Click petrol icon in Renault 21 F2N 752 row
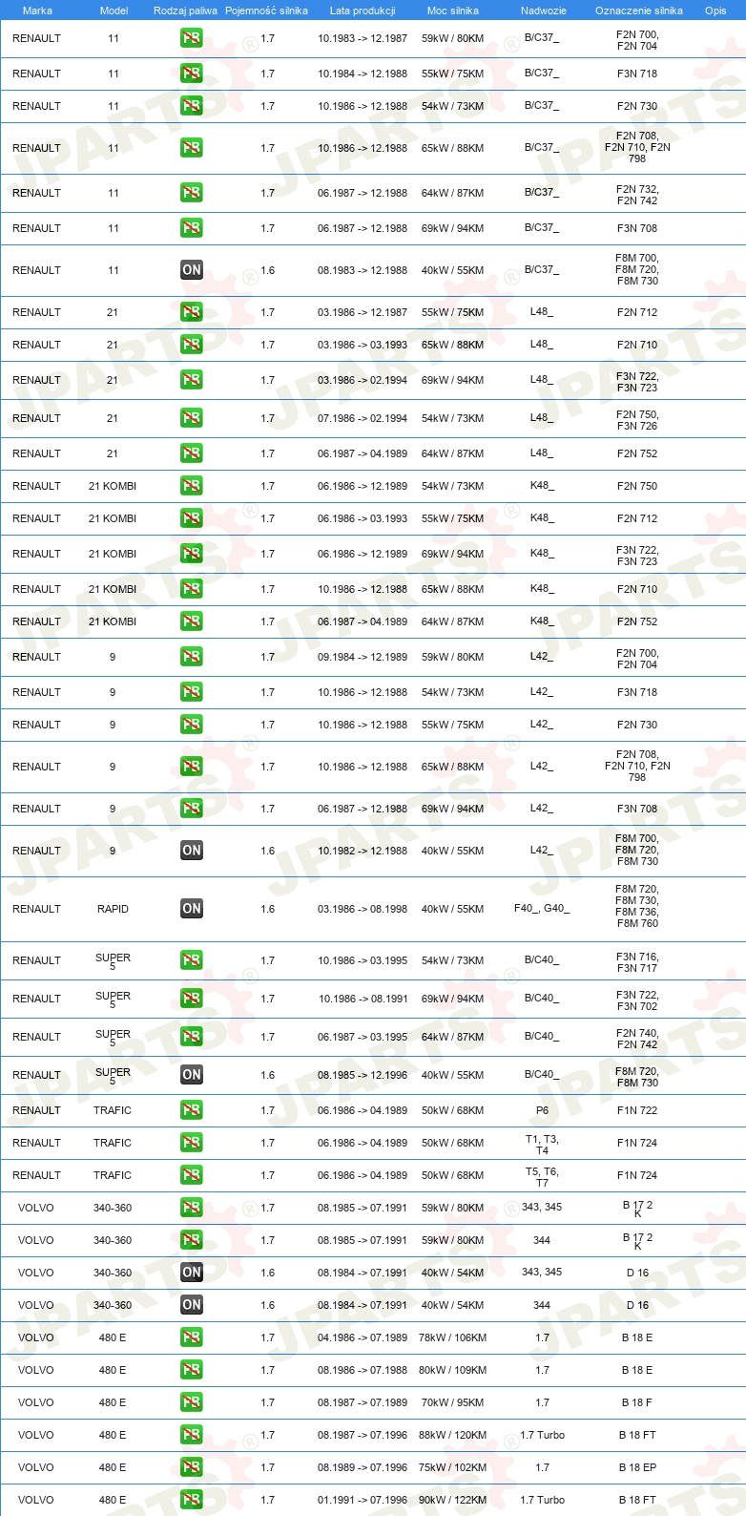The height and width of the screenshot is (1516, 746). (192, 453)
